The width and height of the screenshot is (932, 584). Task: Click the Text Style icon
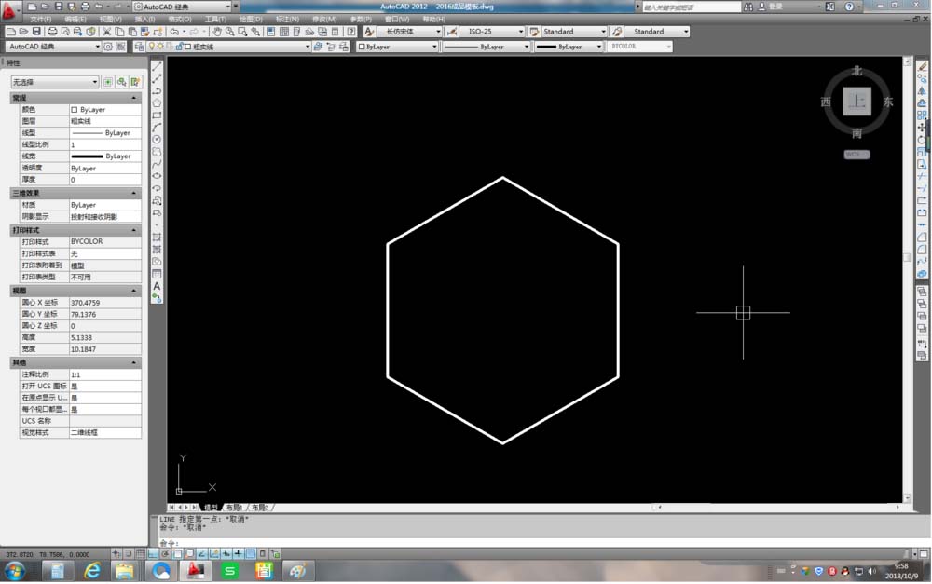[369, 32]
